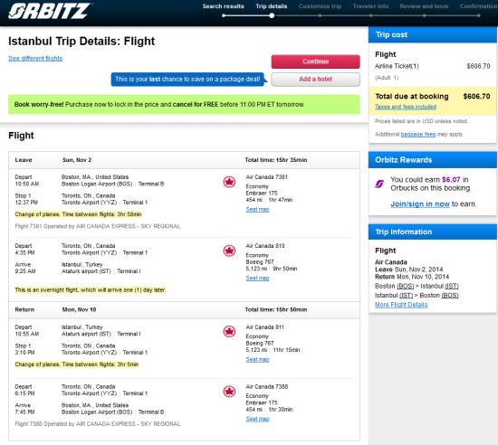Click the Orbitz logo
The image size is (498, 445).
[50, 11]
